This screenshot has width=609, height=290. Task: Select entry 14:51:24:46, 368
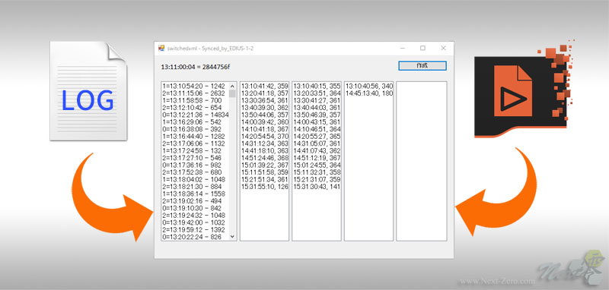pos(264,158)
